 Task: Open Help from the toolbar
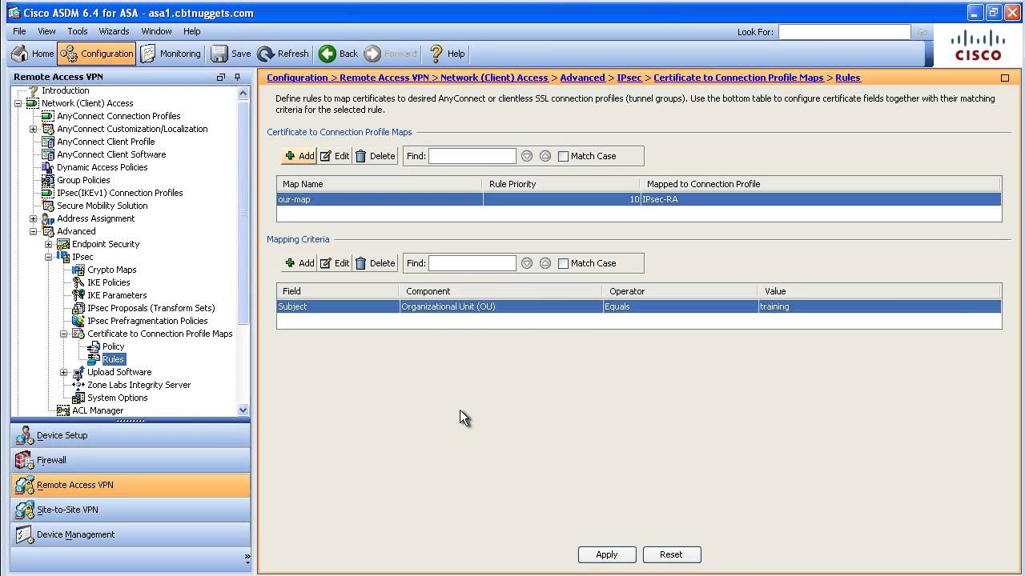[446, 54]
